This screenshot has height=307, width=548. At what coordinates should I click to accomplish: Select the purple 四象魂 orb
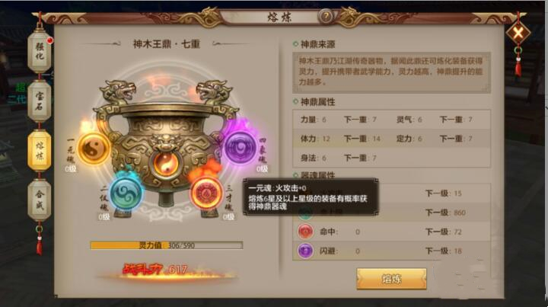click(240, 148)
